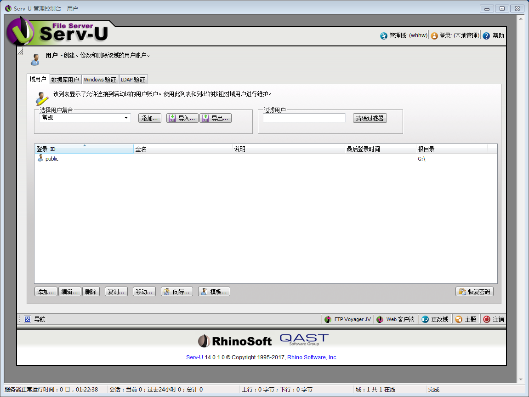Expand the 导航 navigation panel
Viewport: 529px width, 397px height.
click(x=27, y=319)
